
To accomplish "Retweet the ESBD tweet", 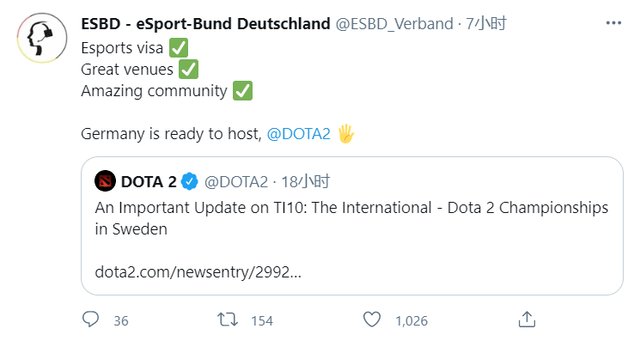I will click(x=228, y=320).
